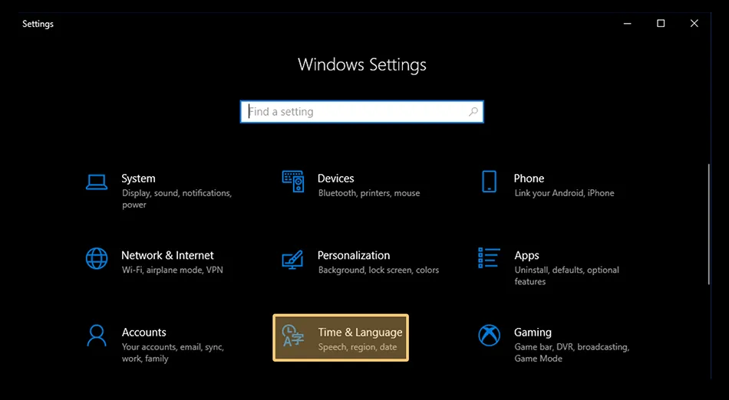This screenshot has width=729, height=400.
Task: Click 'Speech, region, date' description
Action: (x=358, y=347)
